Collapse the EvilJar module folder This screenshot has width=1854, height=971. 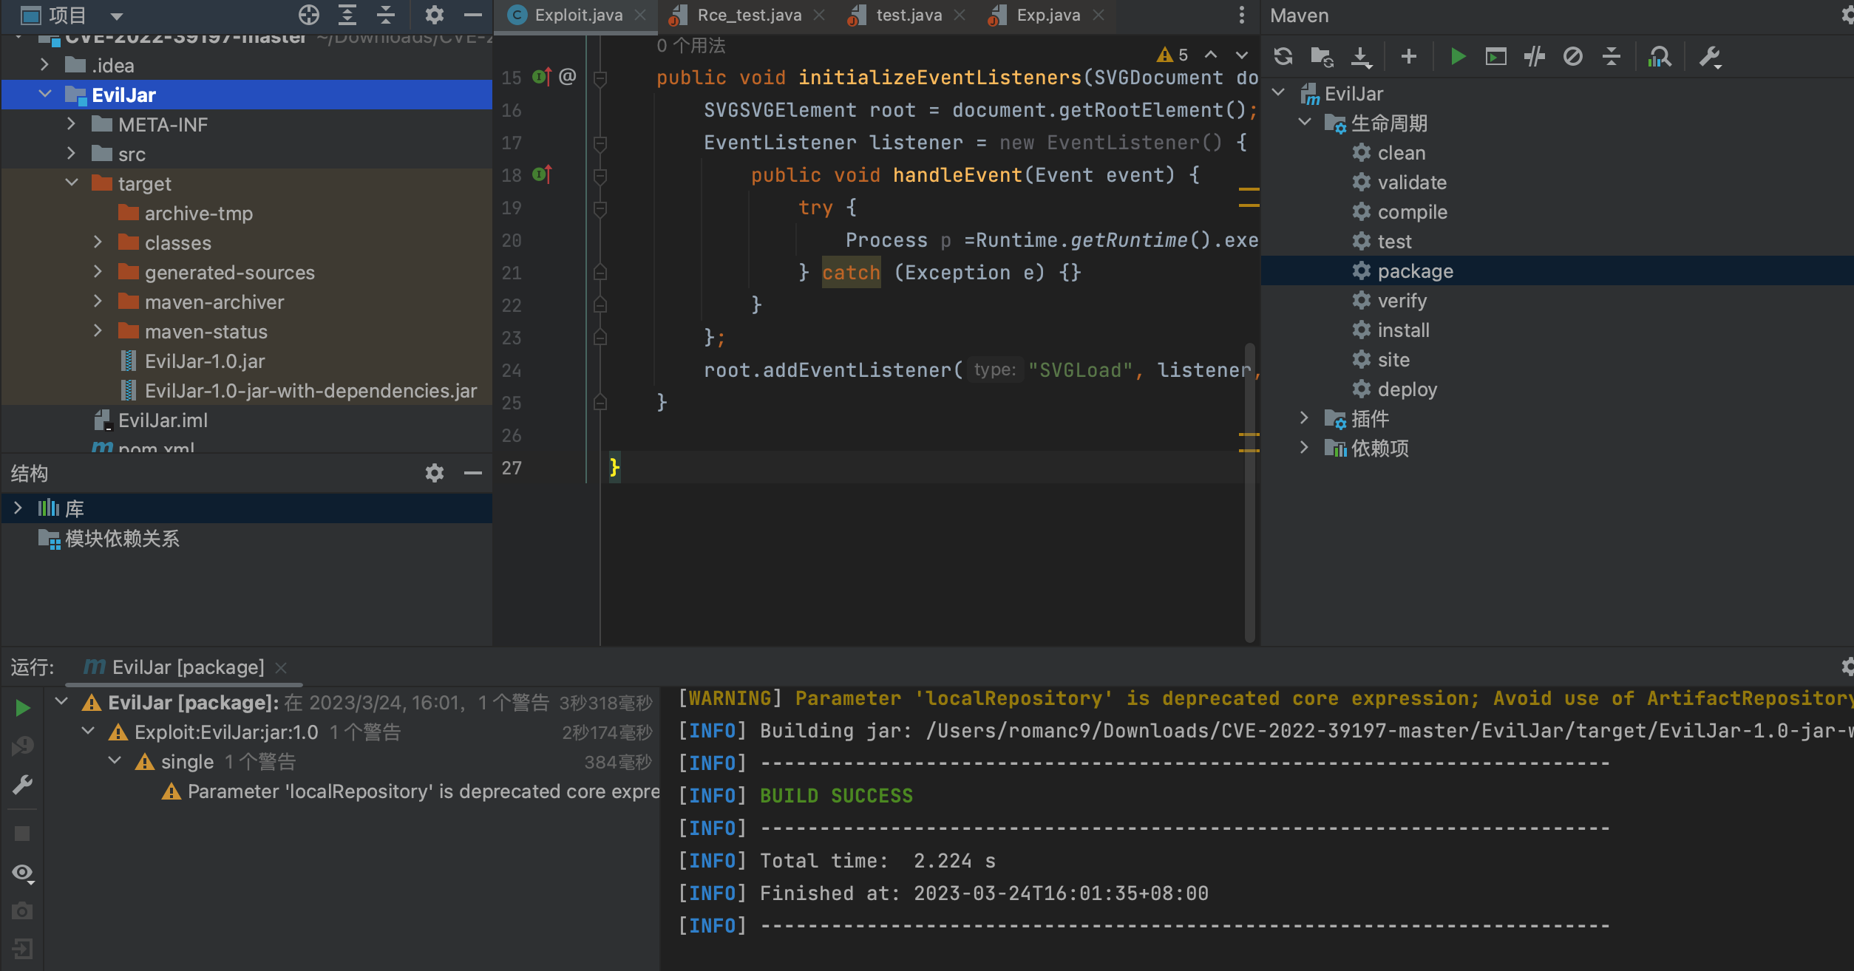click(x=44, y=95)
